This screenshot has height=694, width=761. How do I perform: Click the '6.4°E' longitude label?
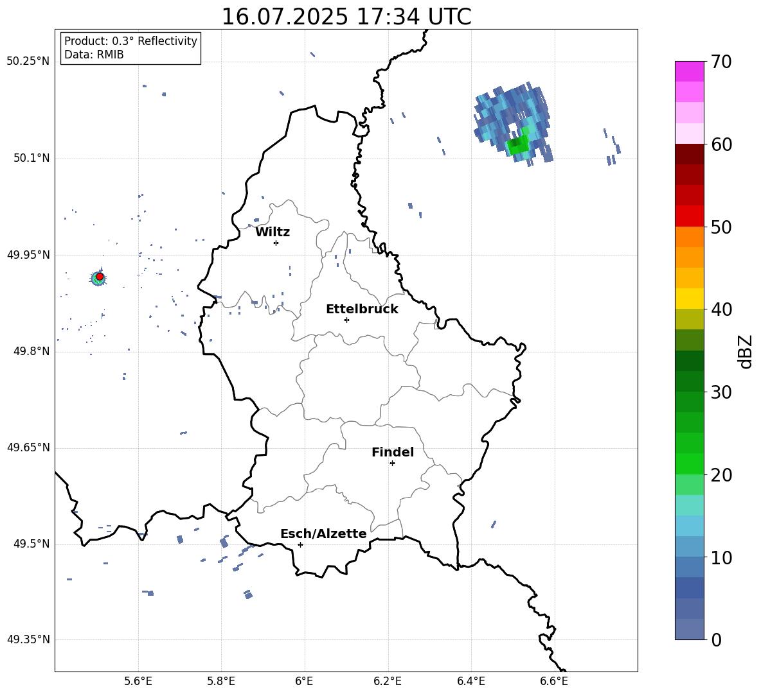470,681
